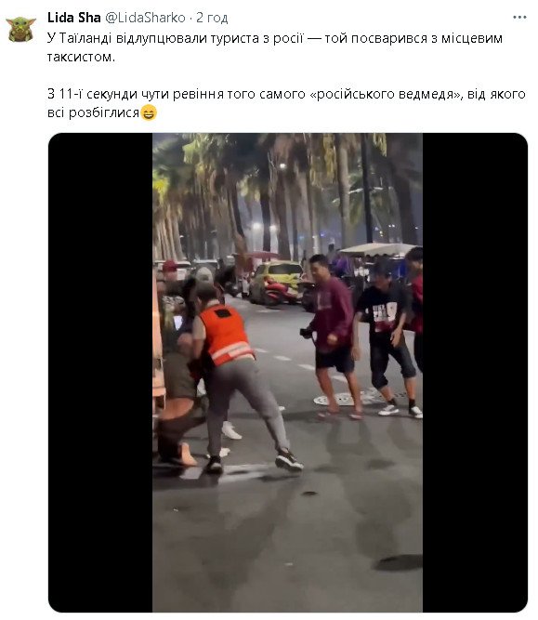Image resolution: width=538 pixels, height=620 pixels.
Task: Click the yellow car in the video
Action: click(x=275, y=283)
